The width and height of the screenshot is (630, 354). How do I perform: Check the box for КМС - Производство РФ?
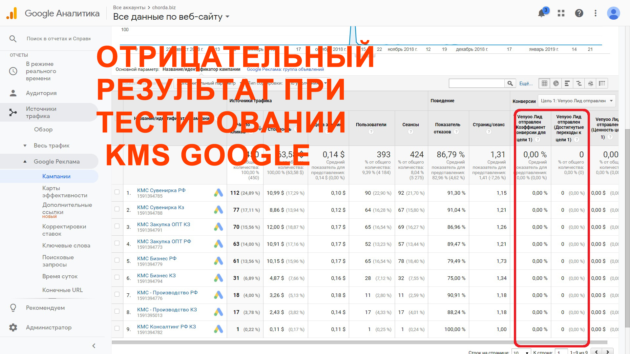[117, 294]
